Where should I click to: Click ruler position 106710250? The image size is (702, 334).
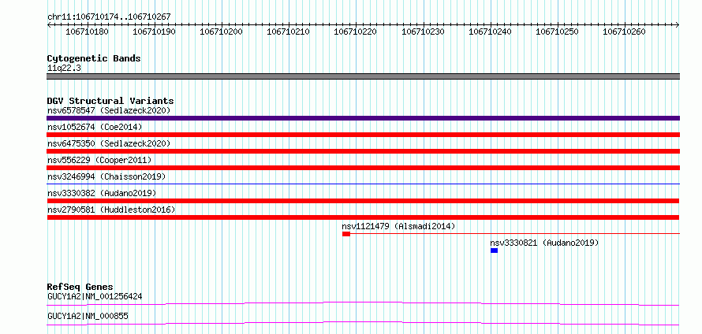pos(557,32)
